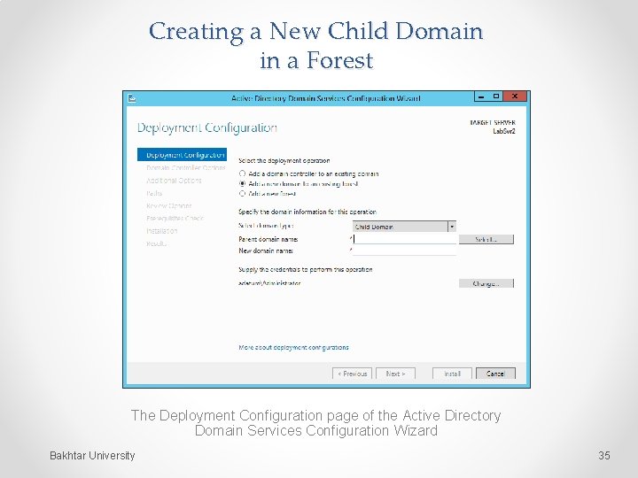Screen dimensions: 638x478
Task: Click the Install button
Action: pos(452,374)
